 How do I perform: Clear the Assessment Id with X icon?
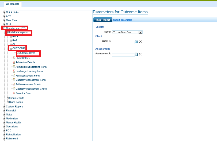(x=140, y=54)
